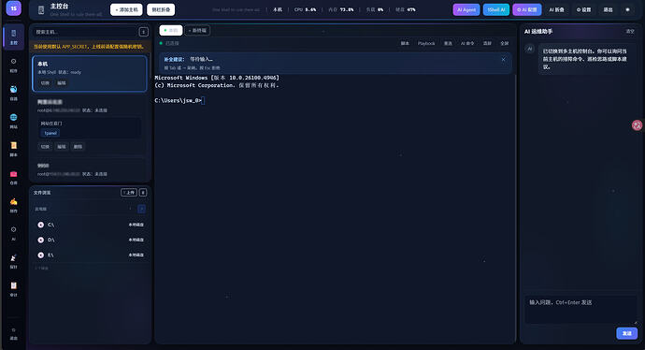Open AI 配置 settings
This screenshot has width=645, height=350.
[526, 9]
